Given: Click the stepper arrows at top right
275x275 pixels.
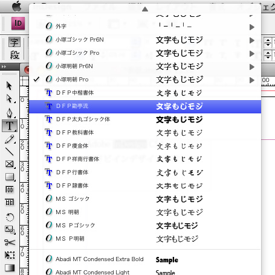Looking at the screenshot, I should [268, 42].
